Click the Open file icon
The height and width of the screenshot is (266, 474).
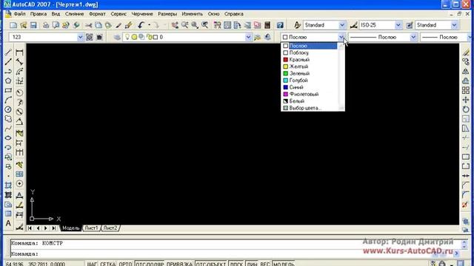[x=23, y=25]
